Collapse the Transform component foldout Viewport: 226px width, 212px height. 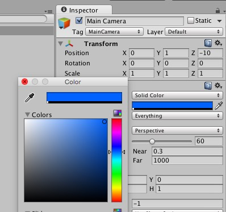[x=60, y=44]
